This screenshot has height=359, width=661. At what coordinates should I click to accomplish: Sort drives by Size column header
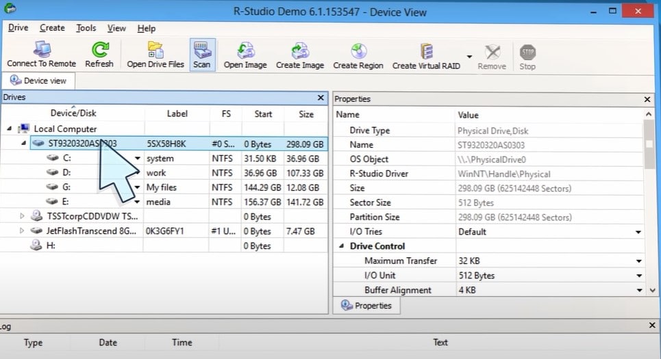[x=306, y=114]
